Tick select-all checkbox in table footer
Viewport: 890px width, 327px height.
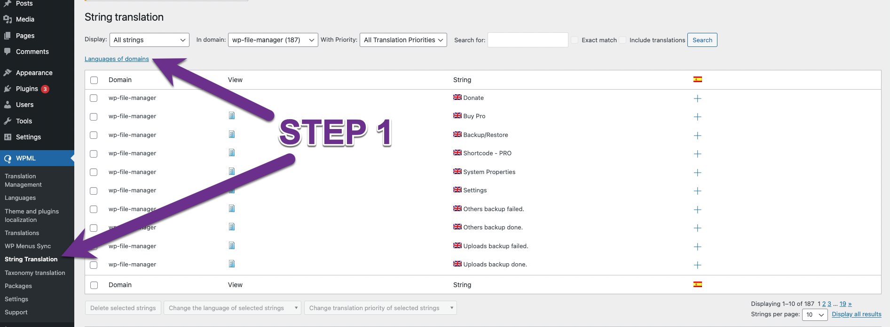[x=94, y=285]
